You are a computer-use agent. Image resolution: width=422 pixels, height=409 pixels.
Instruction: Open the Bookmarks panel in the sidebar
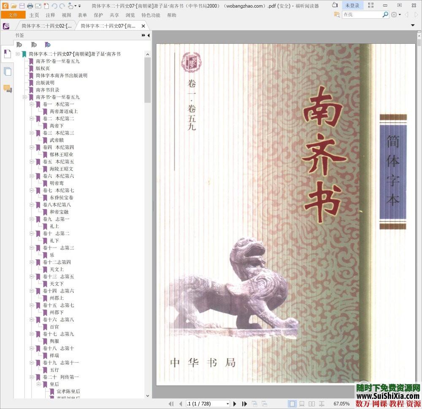coord(7,54)
